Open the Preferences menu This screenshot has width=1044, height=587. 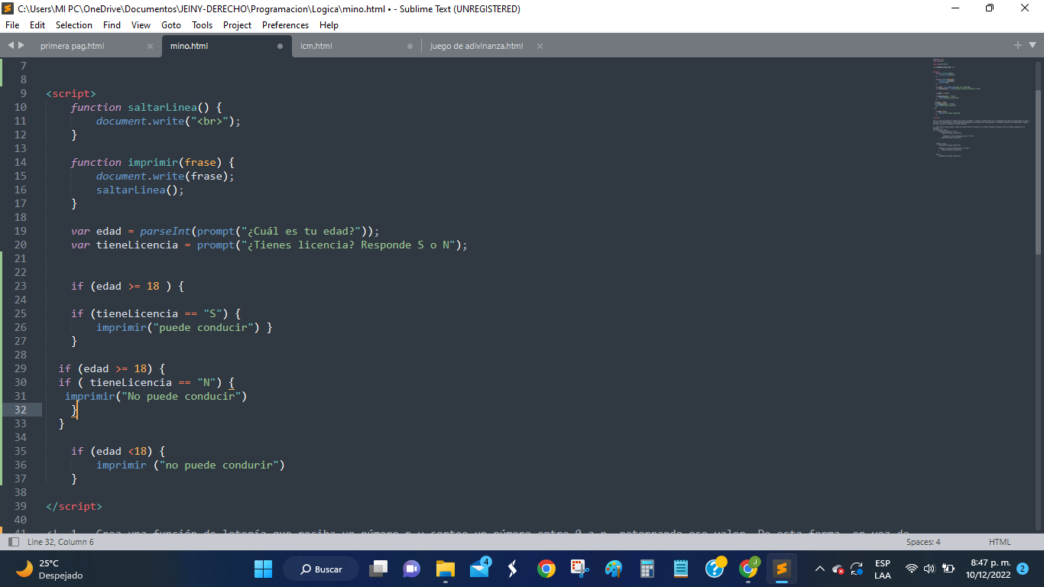[285, 25]
